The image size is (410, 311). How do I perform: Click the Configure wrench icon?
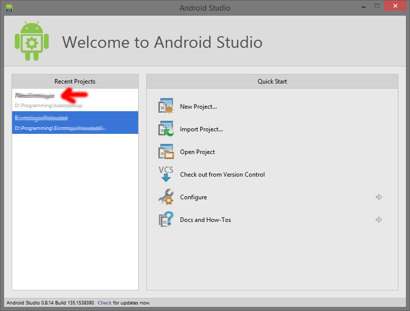tap(166, 197)
